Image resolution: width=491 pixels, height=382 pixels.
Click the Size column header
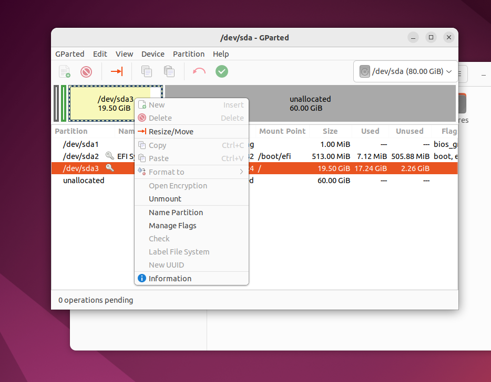pyautogui.click(x=330, y=131)
